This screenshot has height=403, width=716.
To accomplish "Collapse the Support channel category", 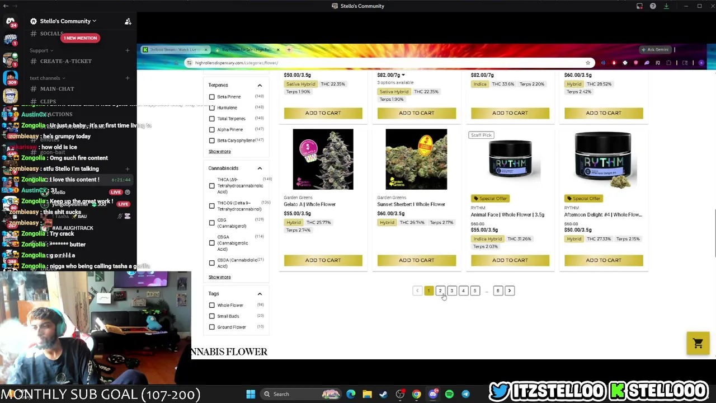I will (x=41, y=50).
